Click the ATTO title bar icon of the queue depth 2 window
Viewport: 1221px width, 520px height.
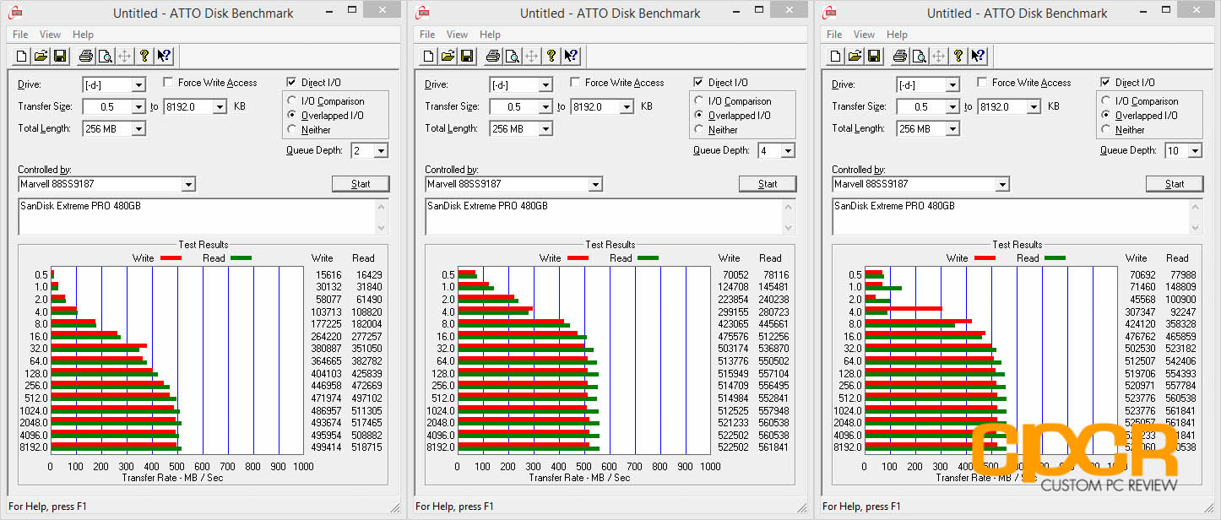15,13
